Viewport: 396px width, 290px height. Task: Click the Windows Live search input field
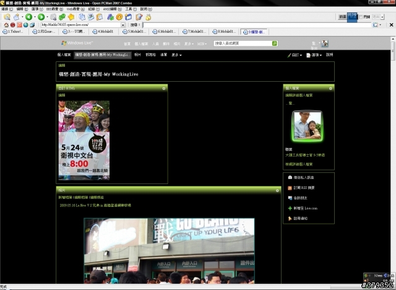(x=243, y=43)
